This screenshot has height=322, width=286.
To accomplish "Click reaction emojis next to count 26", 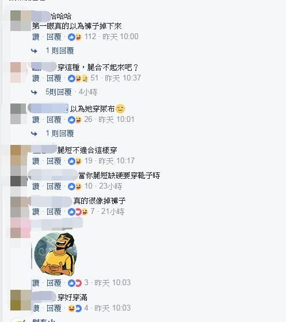I will pos(75,120).
